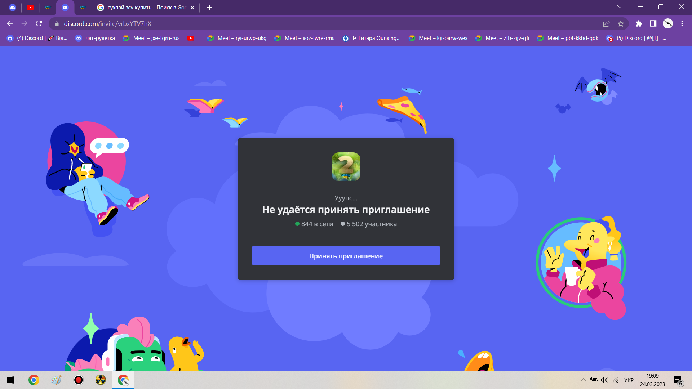Go back to previous page

[x=10, y=23]
